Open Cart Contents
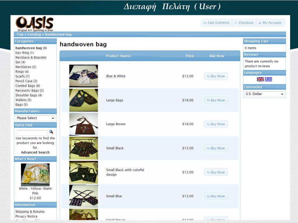This screenshot has height=223, width=298. tap(217, 23)
